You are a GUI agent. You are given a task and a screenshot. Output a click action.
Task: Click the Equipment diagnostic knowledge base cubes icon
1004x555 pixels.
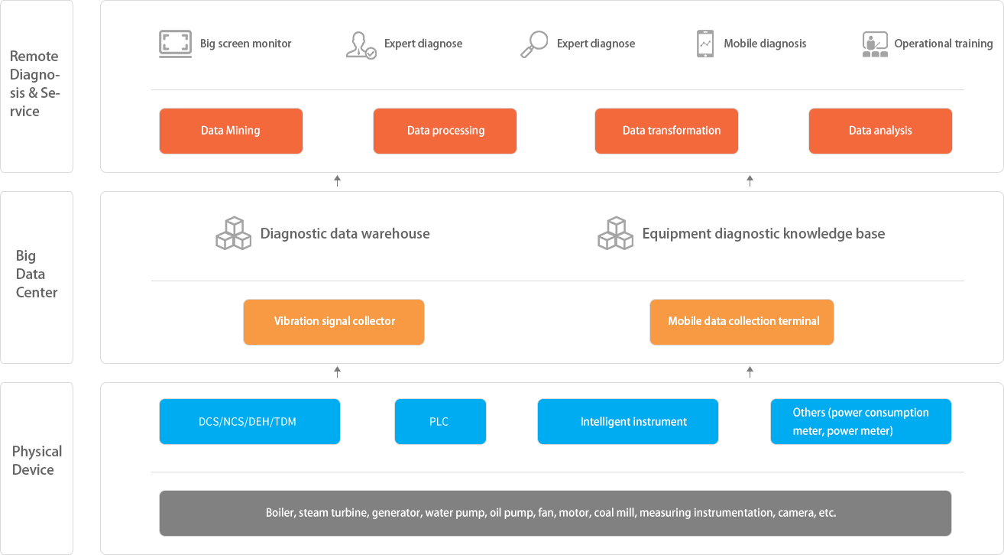pyautogui.click(x=615, y=233)
